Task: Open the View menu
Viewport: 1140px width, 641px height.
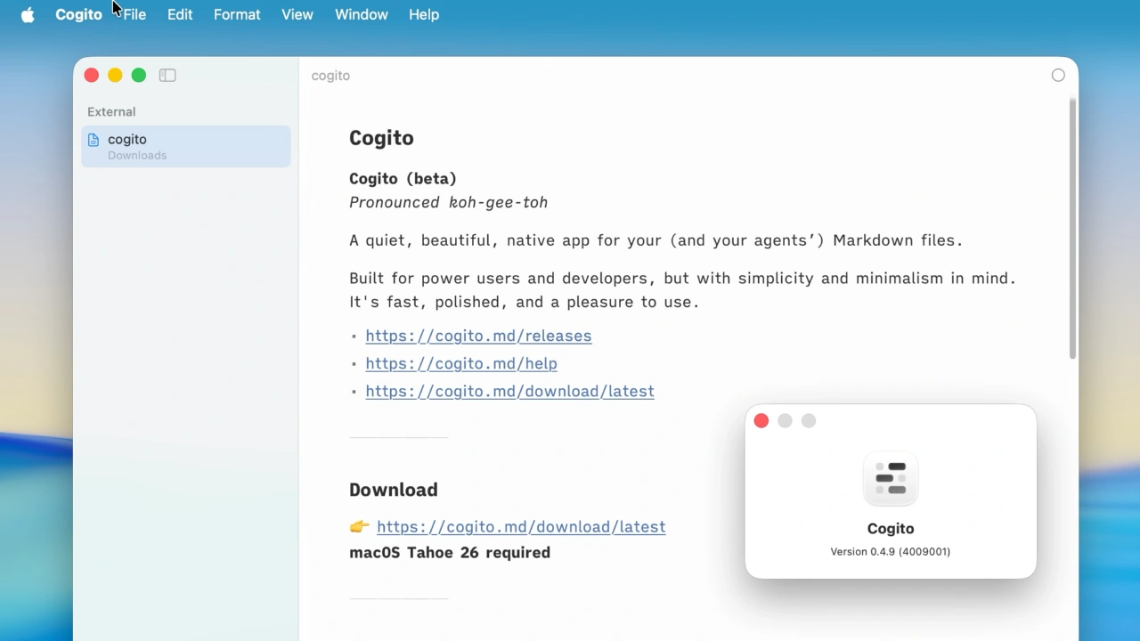Action: pos(297,15)
